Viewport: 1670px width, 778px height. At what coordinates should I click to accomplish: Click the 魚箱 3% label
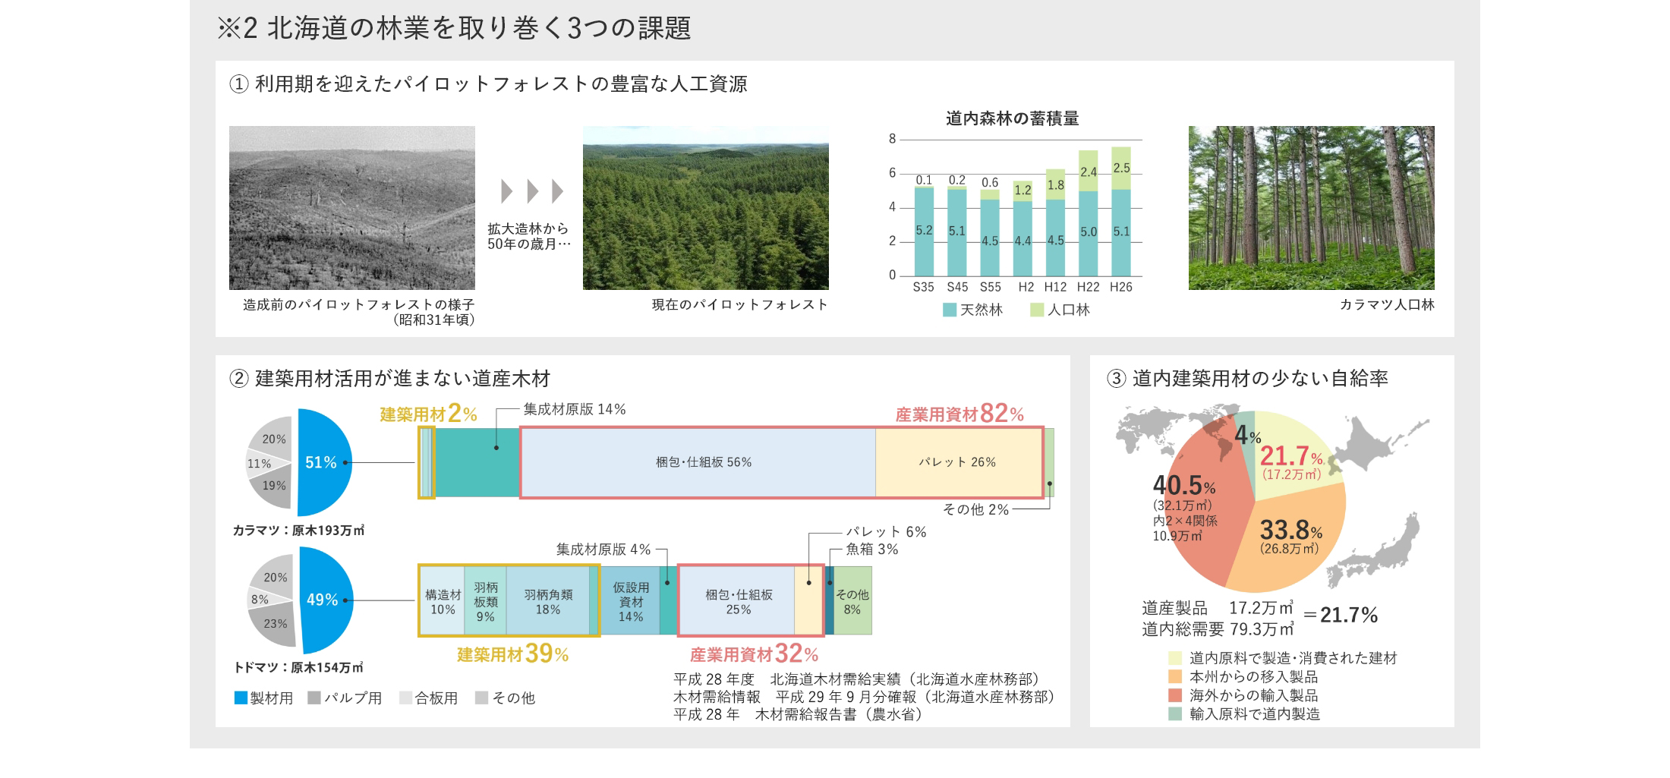[x=872, y=550]
